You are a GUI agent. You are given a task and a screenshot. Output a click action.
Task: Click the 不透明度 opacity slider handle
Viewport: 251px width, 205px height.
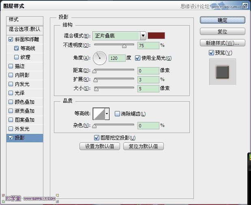[124, 46]
